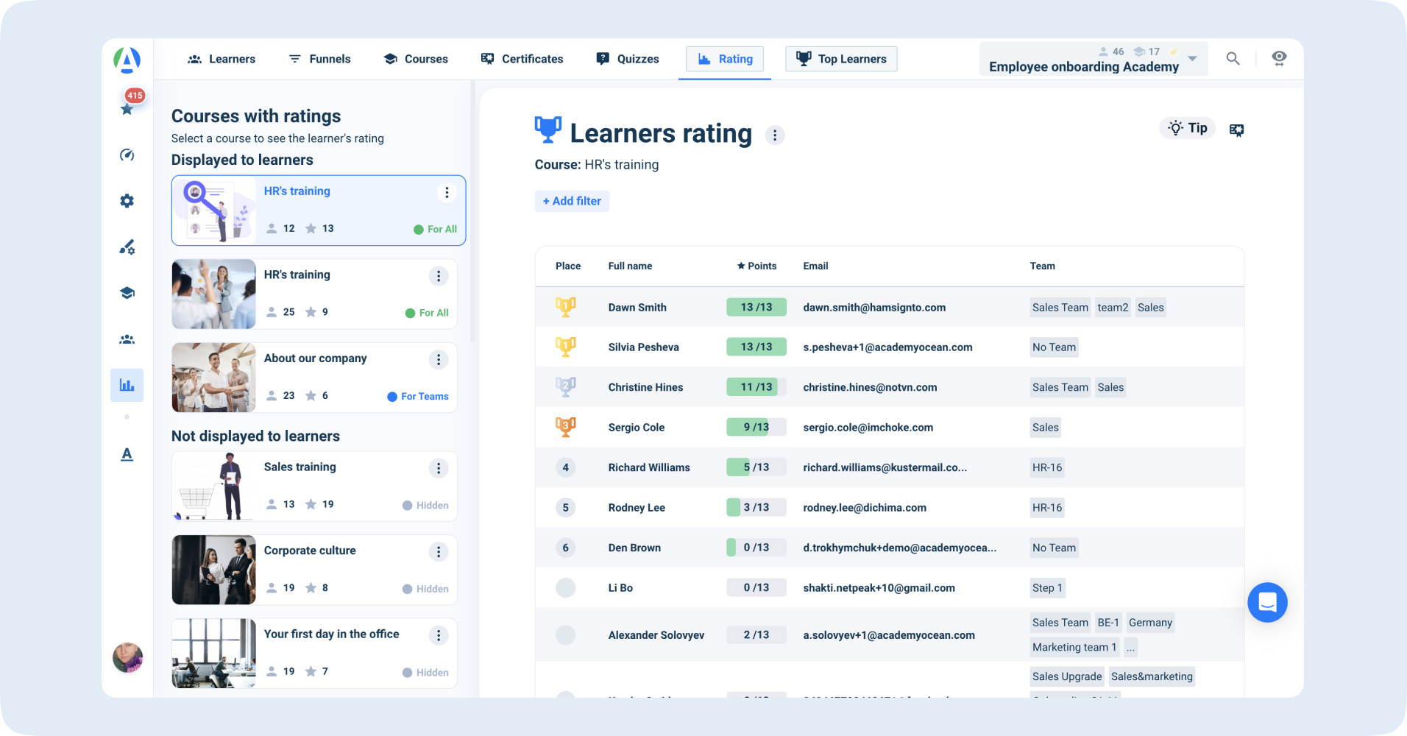Go to the Learners tab
Viewport: 1407px width, 736px height.
pyautogui.click(x=221, y=59)
